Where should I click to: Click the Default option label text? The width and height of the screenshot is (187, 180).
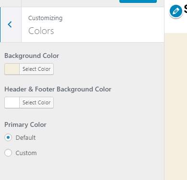[25, 137]
